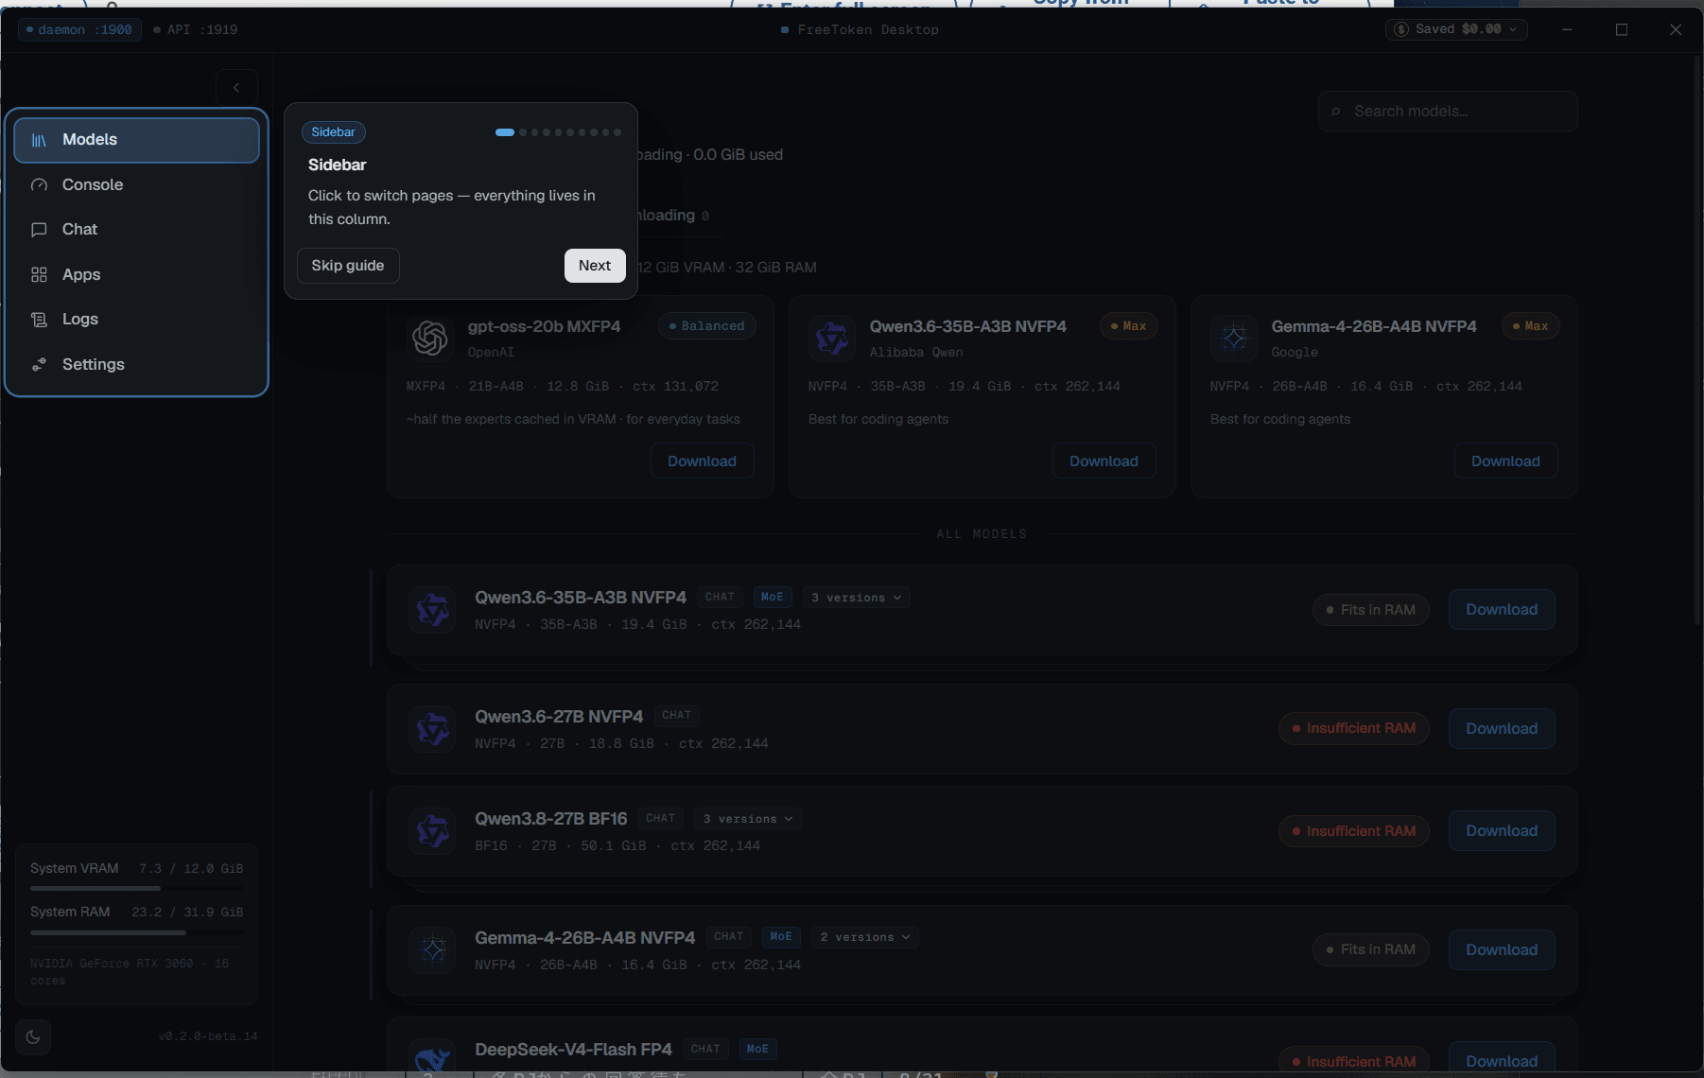The height and width of the screenshot is (1078, 1704).
Task: Expand the 3 versions dropdown for Qwen3.8-27B BF16
Action: coord(748,819)
